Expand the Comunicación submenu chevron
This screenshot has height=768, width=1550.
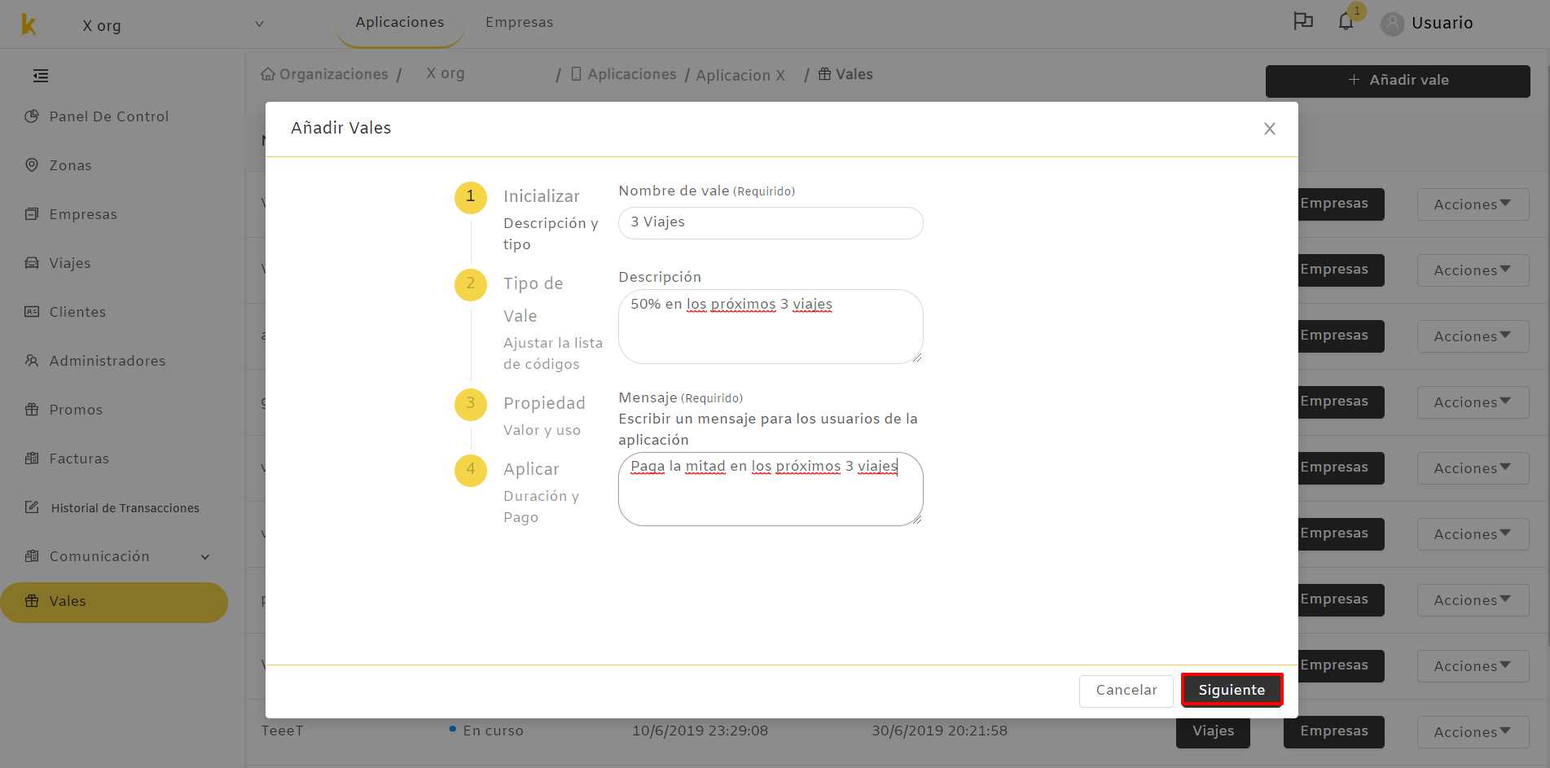pos(205,557)
